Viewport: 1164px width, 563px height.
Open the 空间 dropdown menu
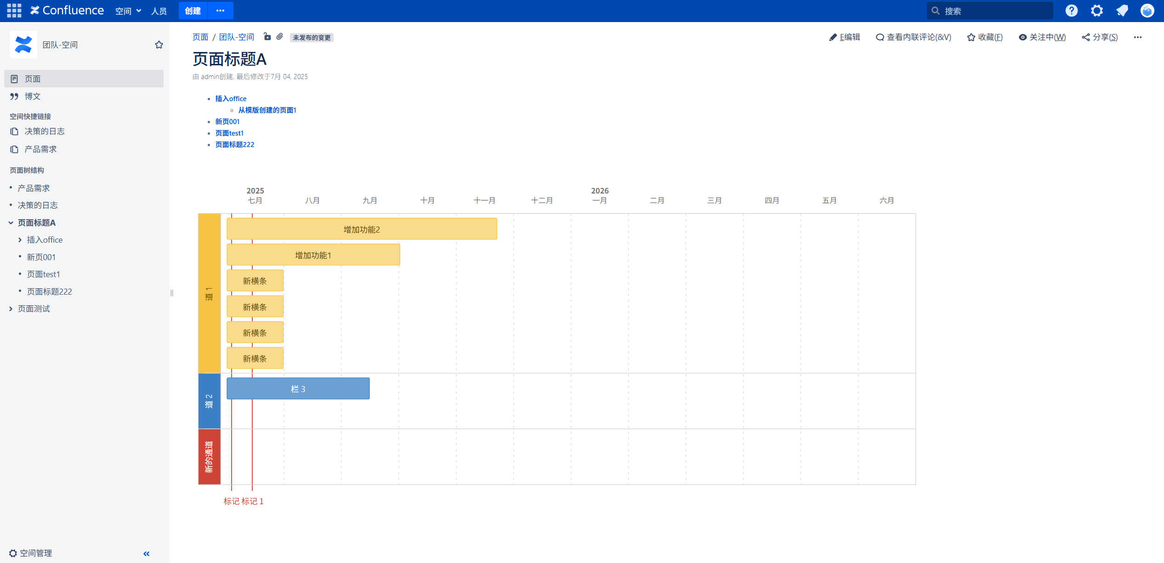128,11
